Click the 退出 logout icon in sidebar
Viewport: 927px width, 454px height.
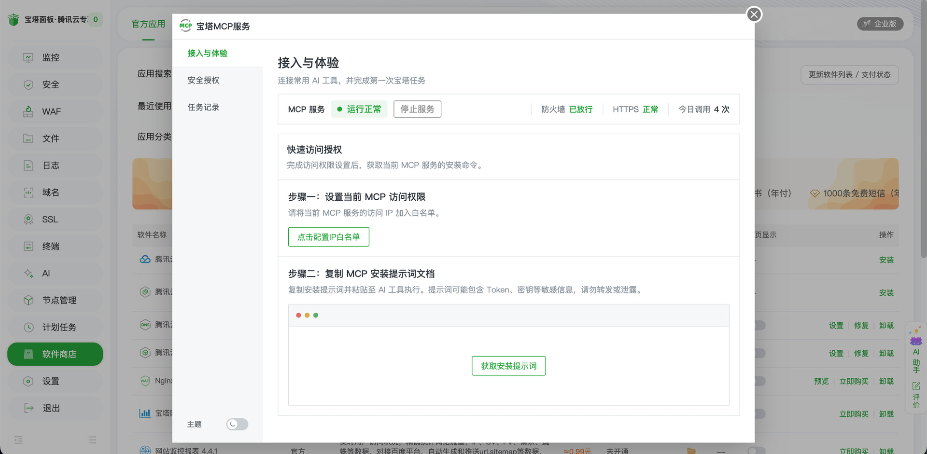click(28, 408)
